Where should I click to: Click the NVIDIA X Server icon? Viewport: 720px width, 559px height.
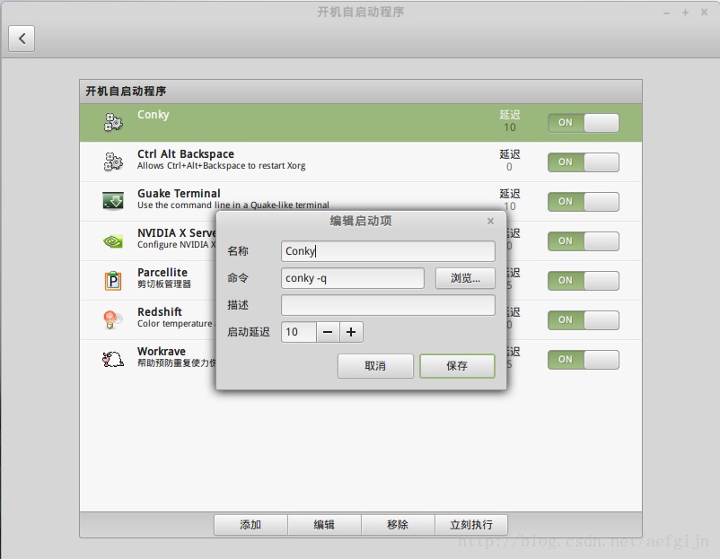(x=113, y=240)
